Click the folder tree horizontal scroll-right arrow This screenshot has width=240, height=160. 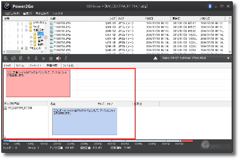click(42, 52)
